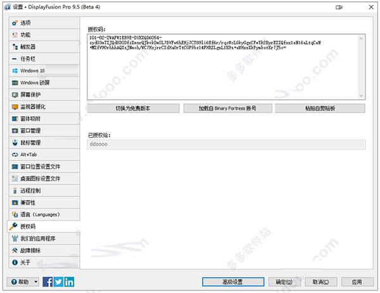Click 切换为免费版本 button
380x293 pixels.
[133, 108]
